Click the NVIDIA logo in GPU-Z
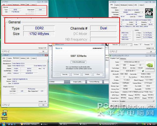 (150, 66)
